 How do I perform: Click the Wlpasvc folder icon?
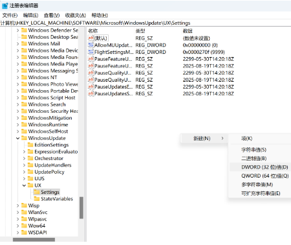tap(24, 219)
